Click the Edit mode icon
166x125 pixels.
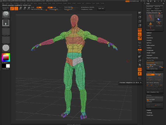click(12, 8)
